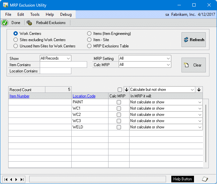Go to the first record navigation arrow
Screen dimensions: 217x184
pos(6,179)
